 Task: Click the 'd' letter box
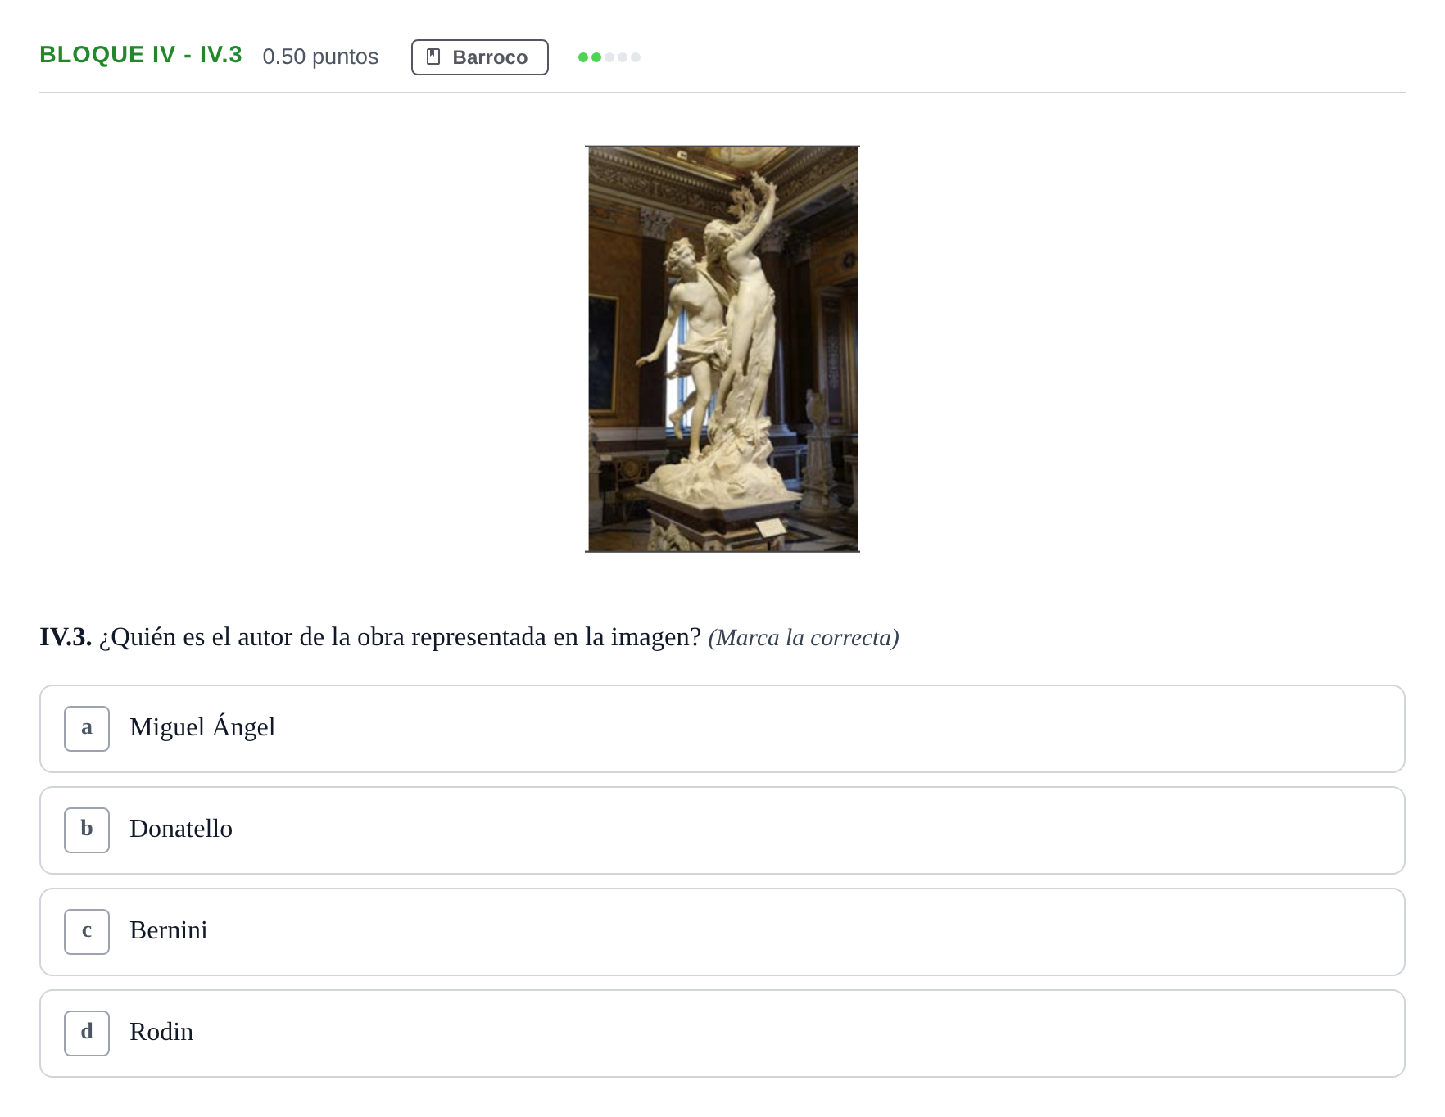(x=87, y=1033)
